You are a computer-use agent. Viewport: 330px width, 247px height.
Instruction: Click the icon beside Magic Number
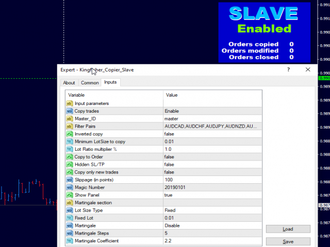pyautogui.click(x=70, y=187)
